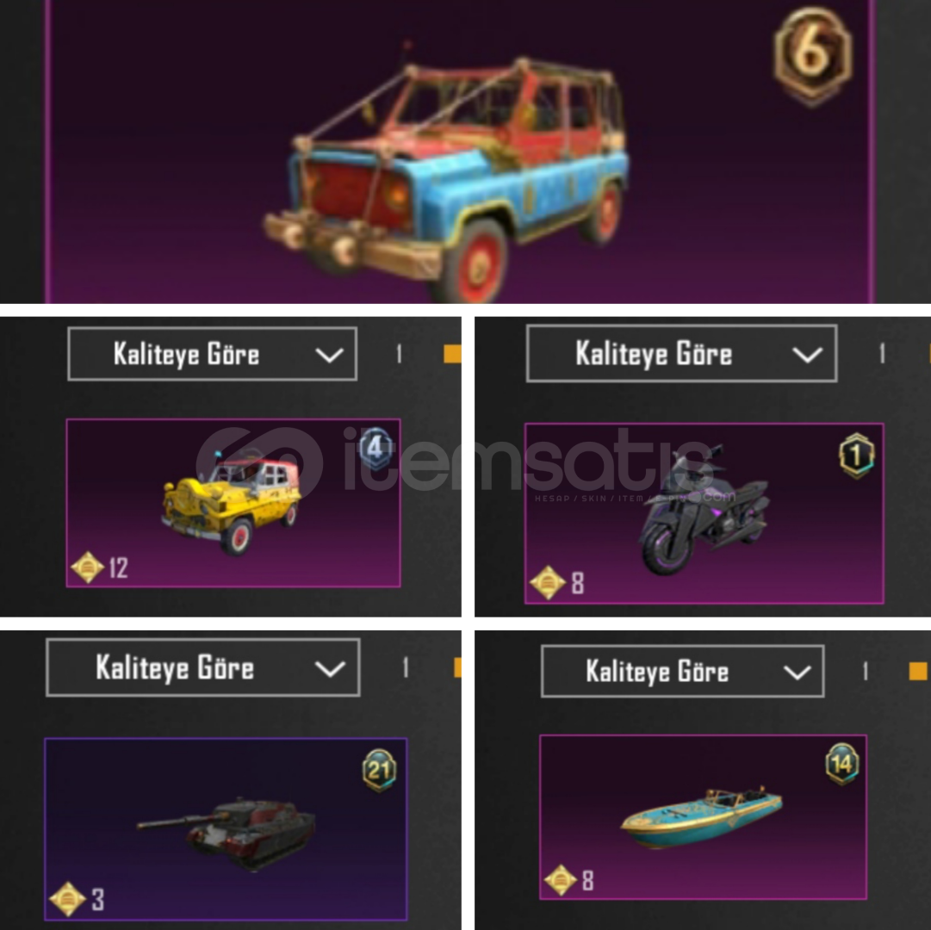Open Kaliteye Göre dropdown above motorcycle
This screenshot has width=931, height=930.
pos(681,353)
